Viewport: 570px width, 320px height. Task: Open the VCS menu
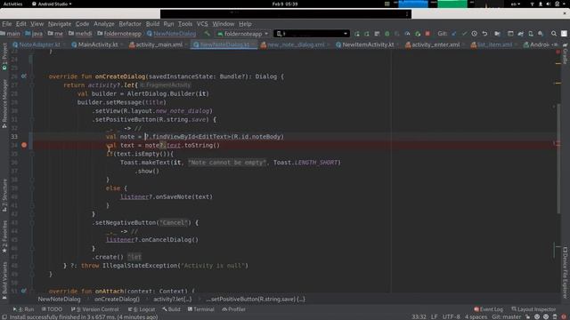[x=202, y=24]
